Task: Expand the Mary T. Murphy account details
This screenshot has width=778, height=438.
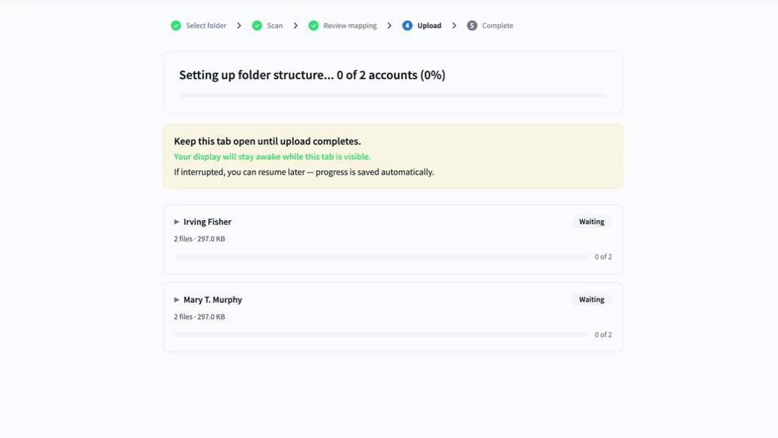Action: coord(177,300)
